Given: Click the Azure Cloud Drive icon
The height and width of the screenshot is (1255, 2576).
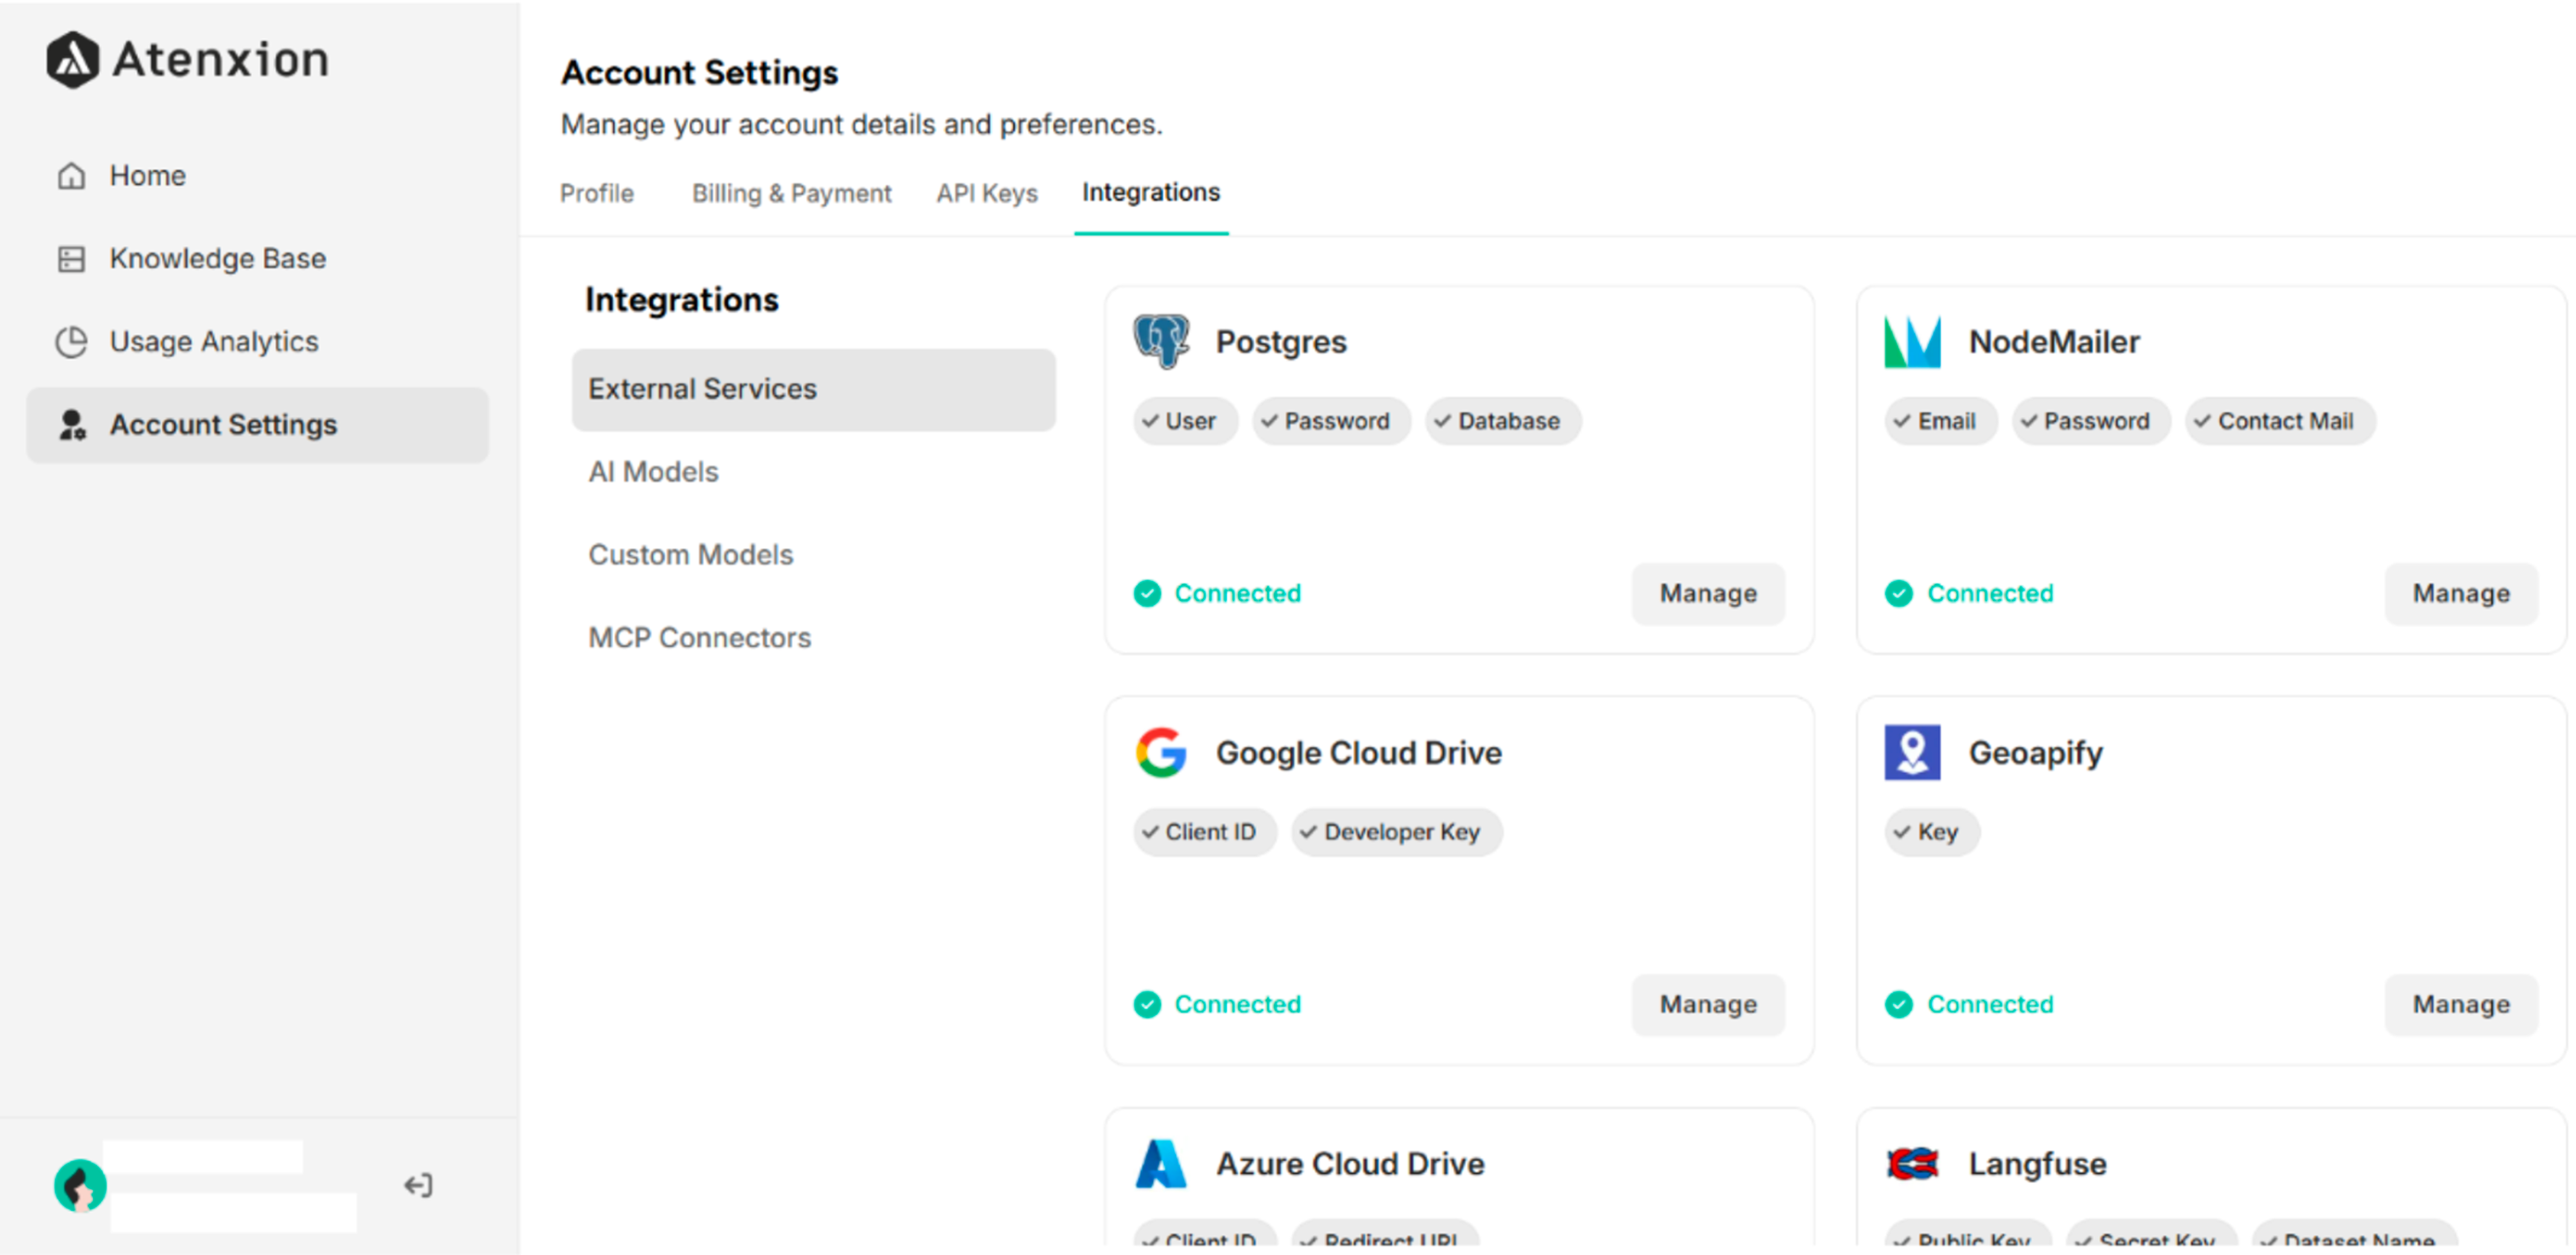Looking at the screenshot, I should [x=1160, y=1163].
